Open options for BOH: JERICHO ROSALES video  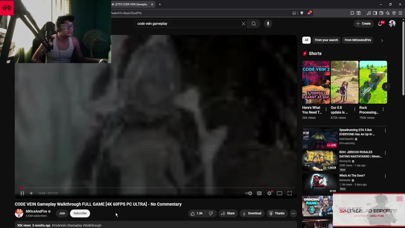385,153
